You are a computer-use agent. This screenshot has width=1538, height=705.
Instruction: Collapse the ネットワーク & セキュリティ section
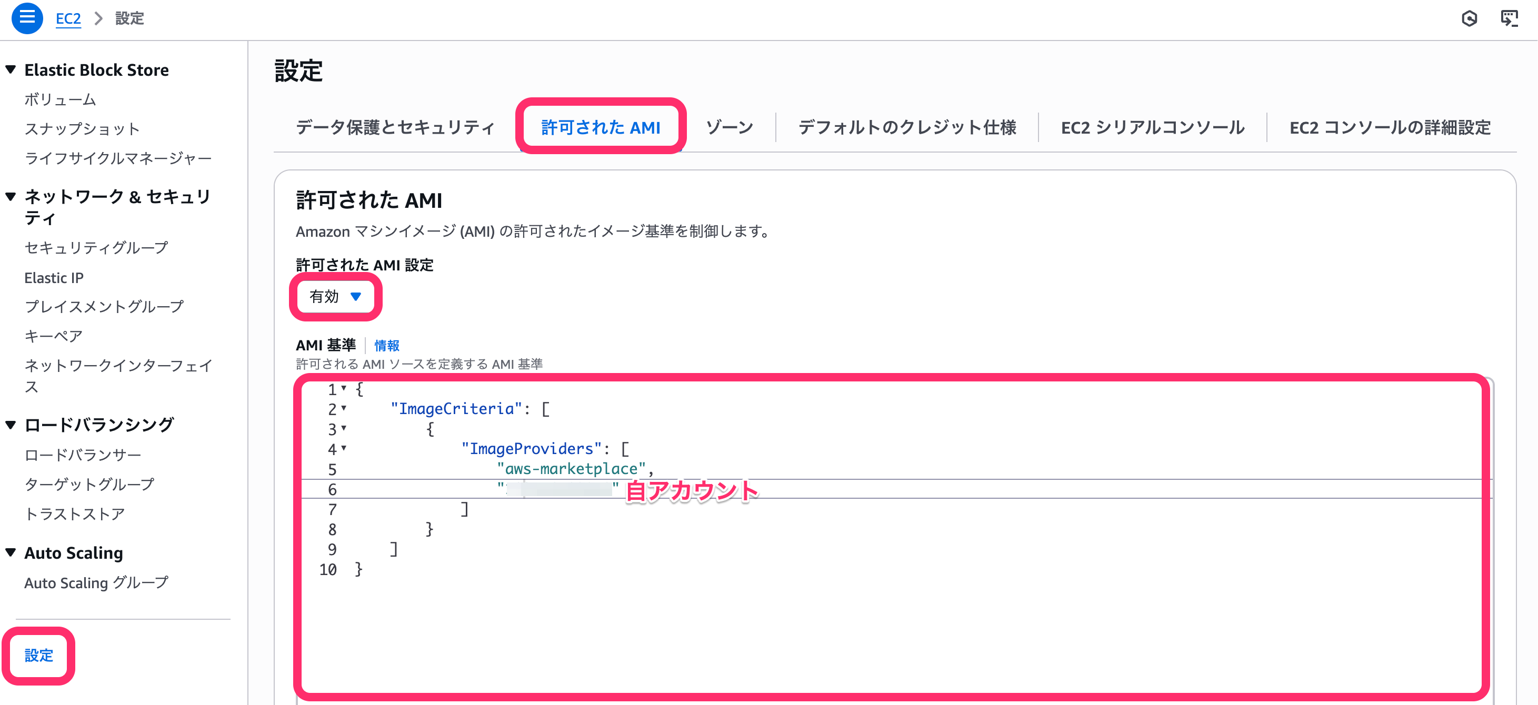(11, 196)
